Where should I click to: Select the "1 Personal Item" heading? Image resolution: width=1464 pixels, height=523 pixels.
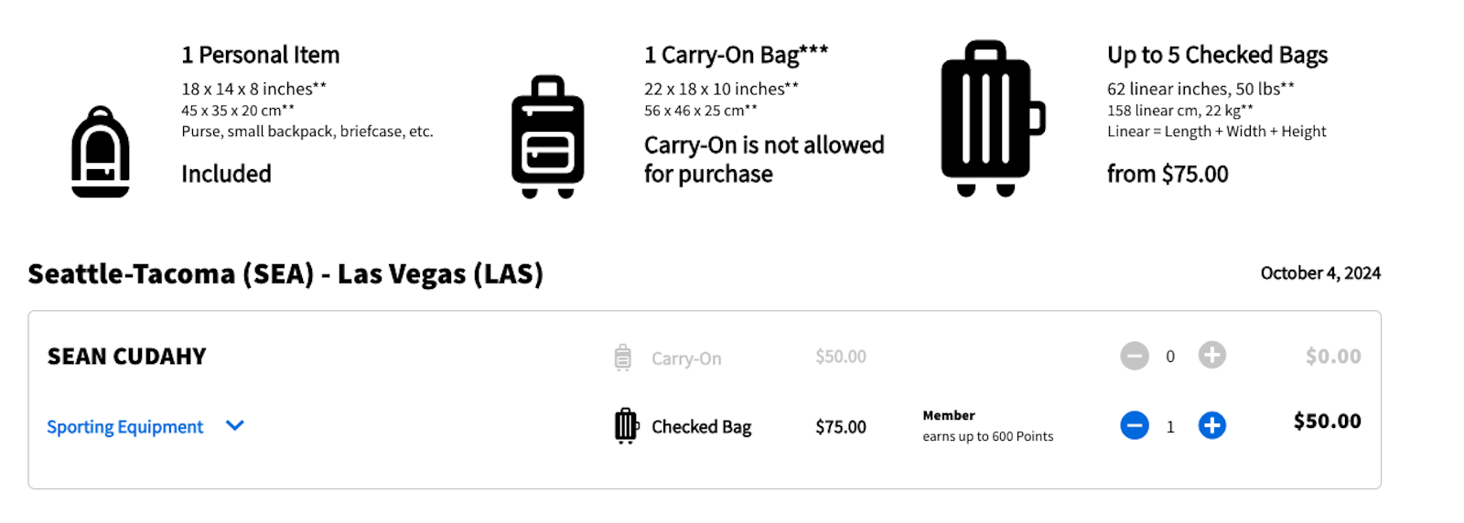(x=261, y=56)
